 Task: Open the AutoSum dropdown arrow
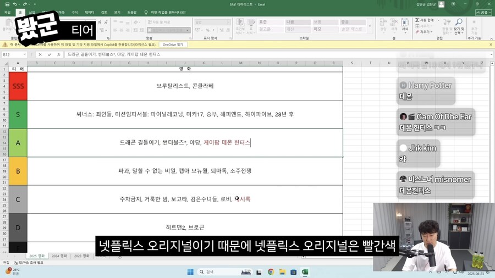[x=438, y=20]
